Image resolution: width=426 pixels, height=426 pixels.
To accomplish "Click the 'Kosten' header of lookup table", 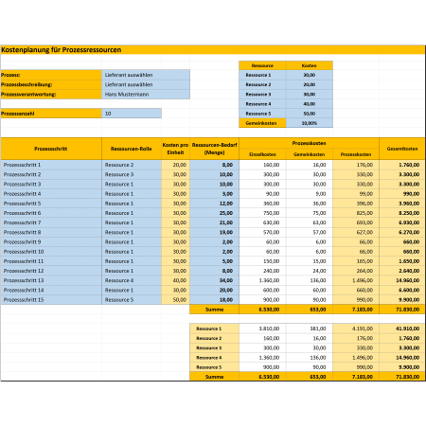I will 310,65.
